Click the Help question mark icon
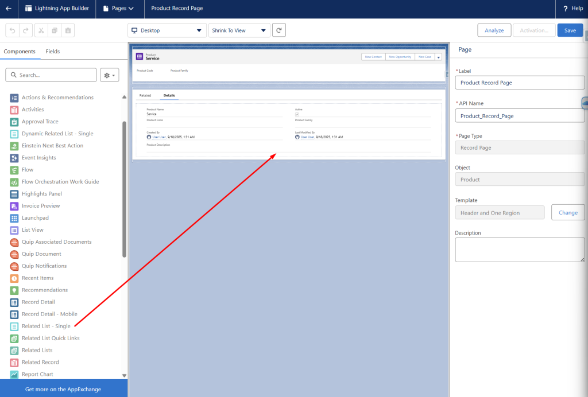 pos(565,9)
